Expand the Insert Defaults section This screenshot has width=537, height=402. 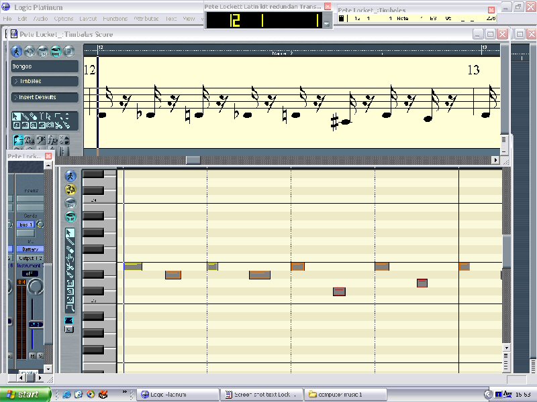(15, 96)
